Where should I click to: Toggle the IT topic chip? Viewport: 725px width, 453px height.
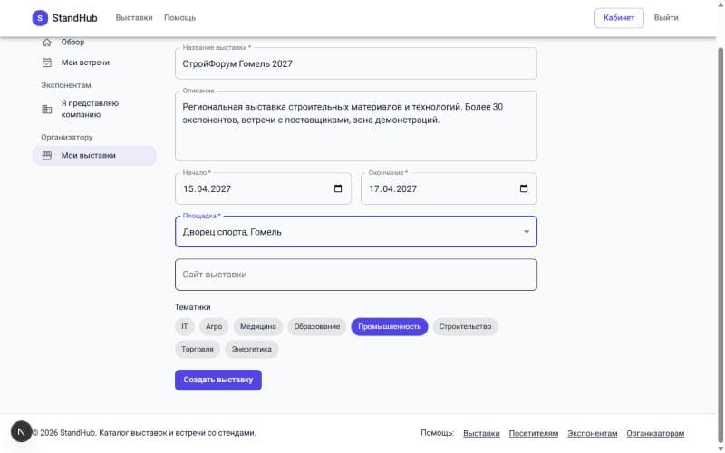tap(185, 327)
